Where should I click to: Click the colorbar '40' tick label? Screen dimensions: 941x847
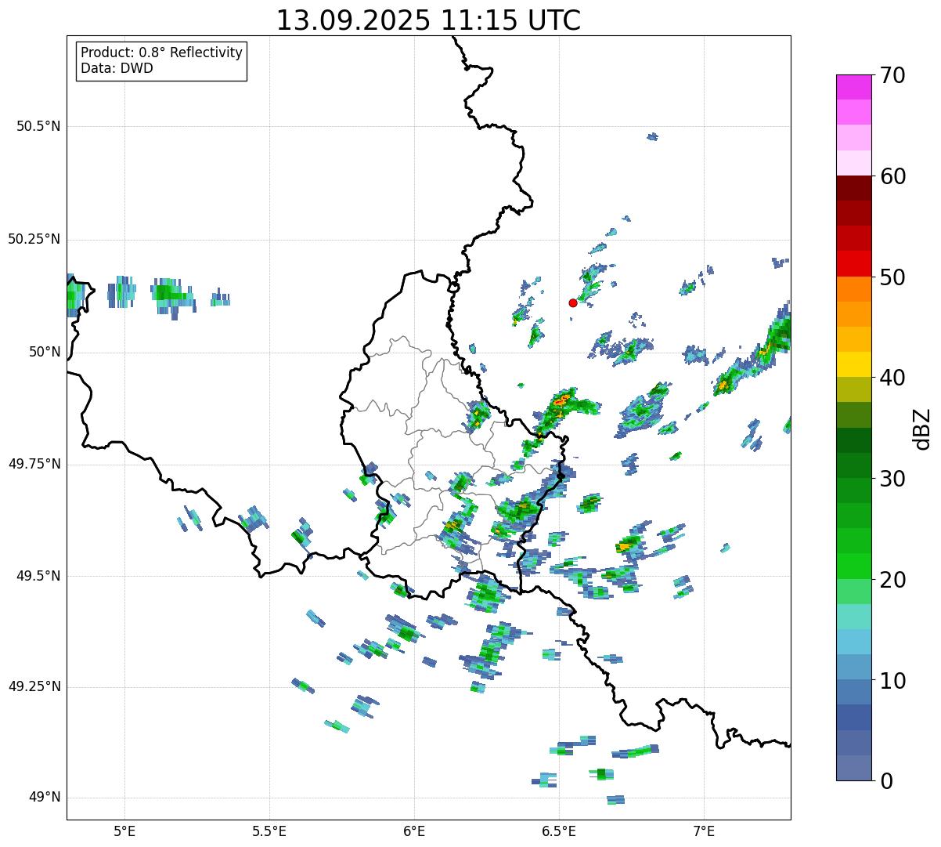(893, 378)
